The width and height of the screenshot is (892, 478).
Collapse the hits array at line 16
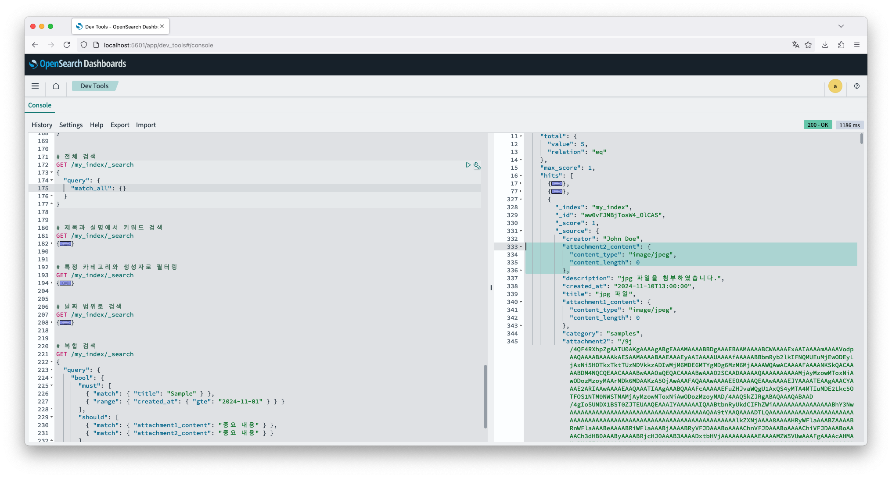(521, 176)
